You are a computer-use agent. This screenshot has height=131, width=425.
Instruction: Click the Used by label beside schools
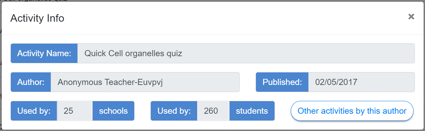point(34,111)
